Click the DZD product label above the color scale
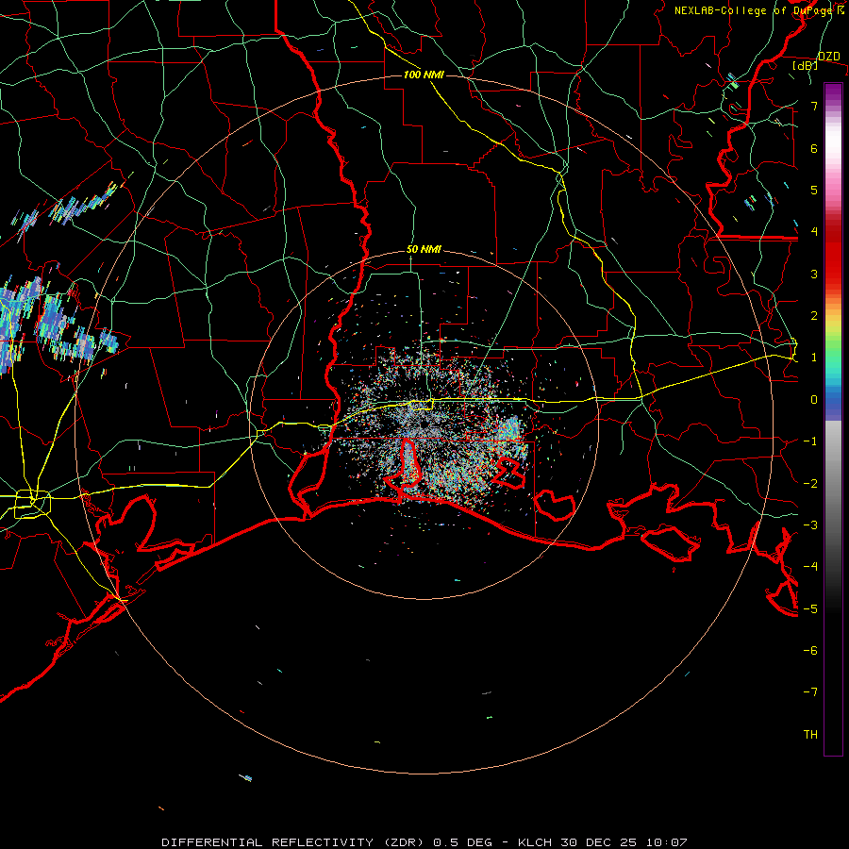Screen dimensions: 849x849 [828, 57]
